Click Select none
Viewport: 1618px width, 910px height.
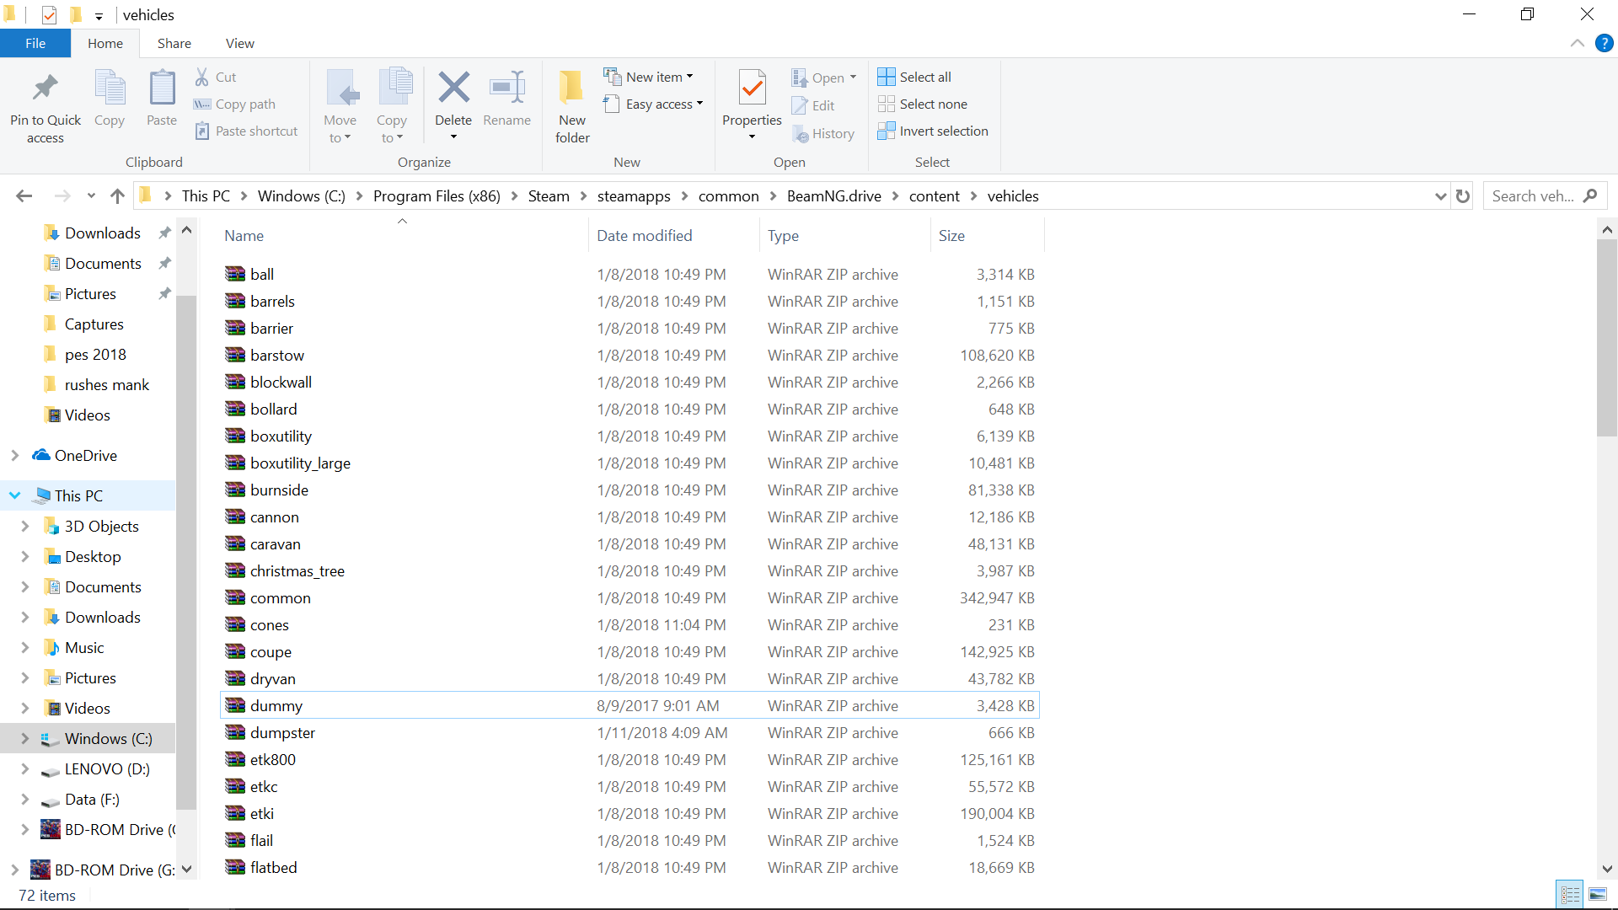click(x=923, y=104)
